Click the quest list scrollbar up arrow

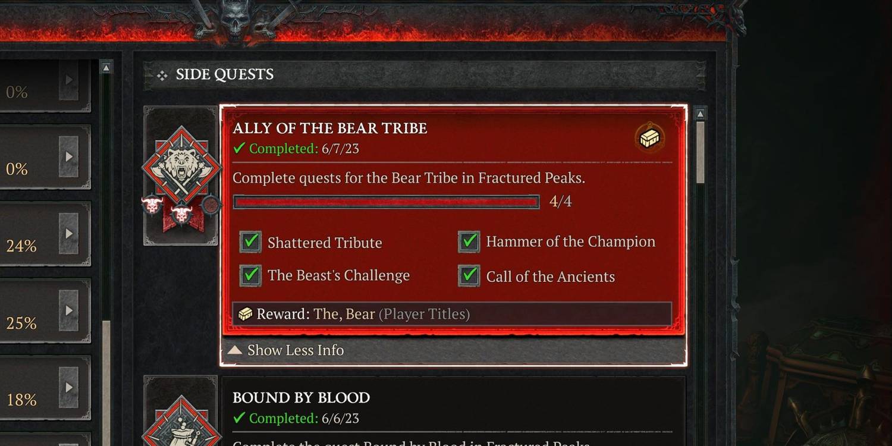pos(701,114)
